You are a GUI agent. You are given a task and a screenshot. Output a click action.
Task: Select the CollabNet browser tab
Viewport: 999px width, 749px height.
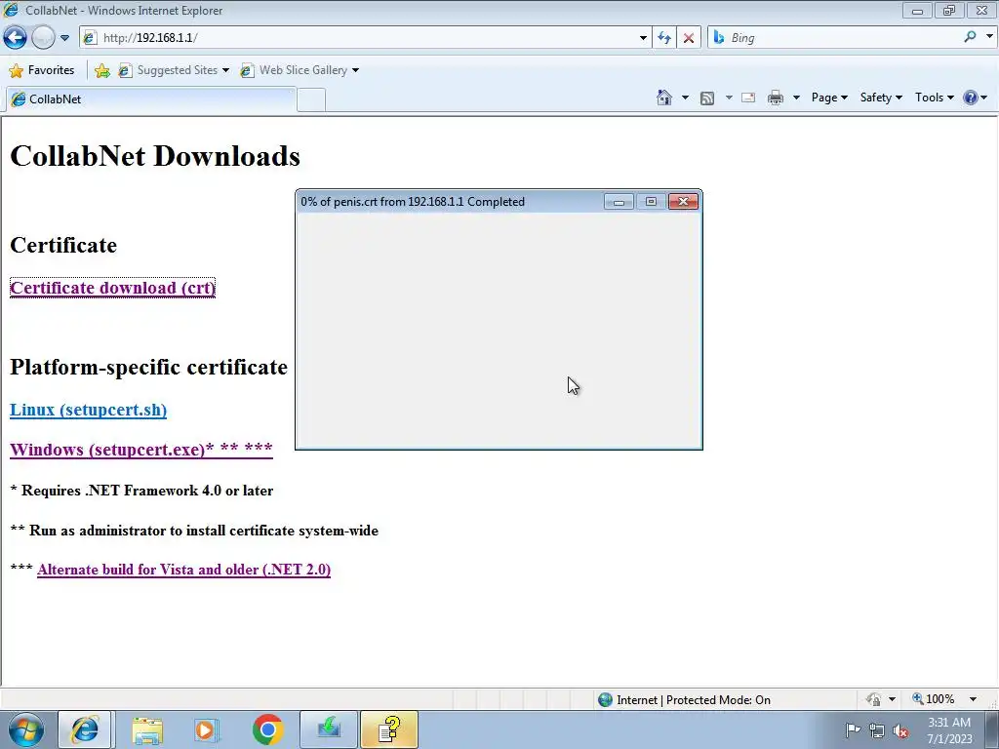[x=150, y=99]
